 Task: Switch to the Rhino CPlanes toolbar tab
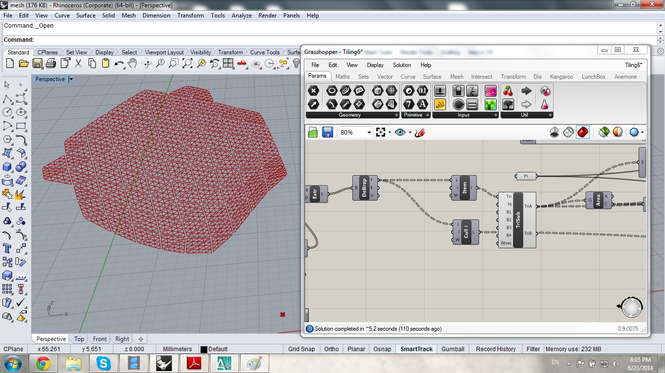pos(48,52)
